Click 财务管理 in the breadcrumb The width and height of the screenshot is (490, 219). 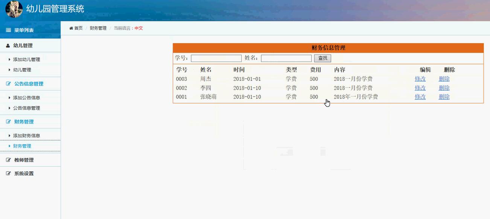pyautogui.click(x=98, y=28)
